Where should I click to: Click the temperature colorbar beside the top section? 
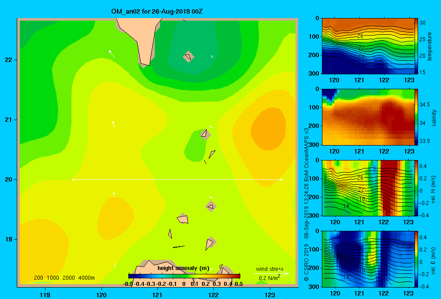(x=416, y=46)
